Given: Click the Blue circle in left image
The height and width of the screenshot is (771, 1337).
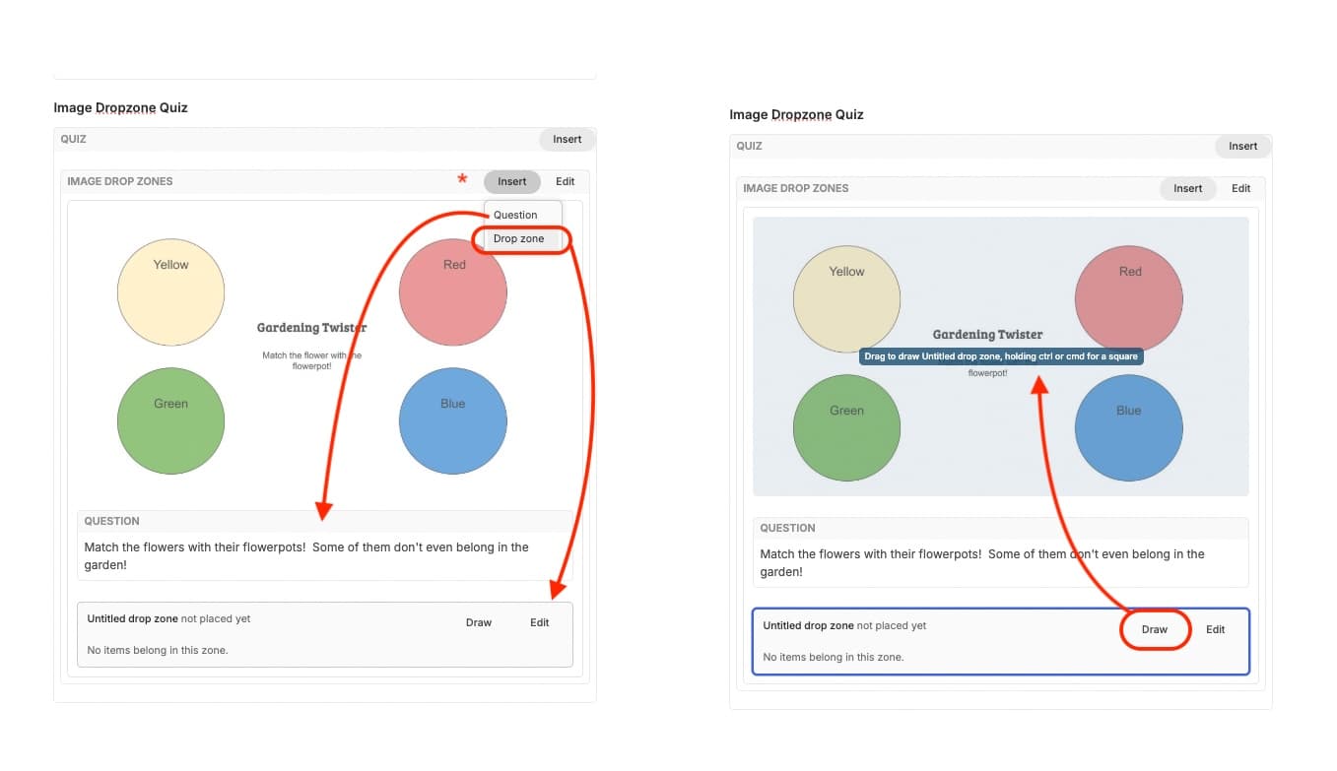Looking at the screenshot, I should point(453,421).
